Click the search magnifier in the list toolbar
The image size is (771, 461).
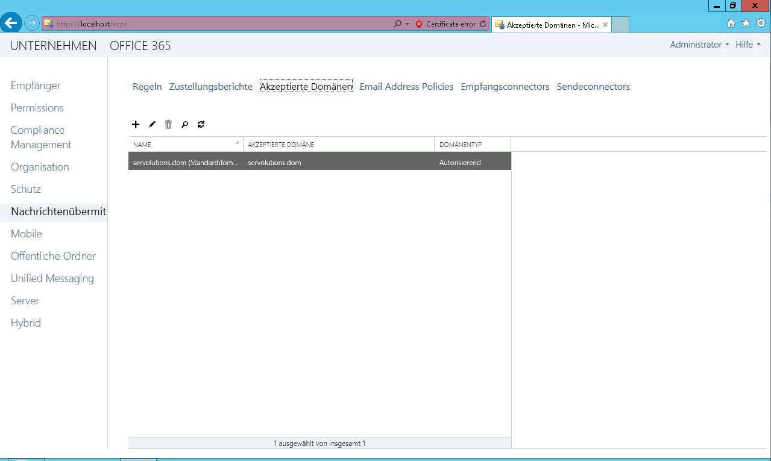[184, 124]
